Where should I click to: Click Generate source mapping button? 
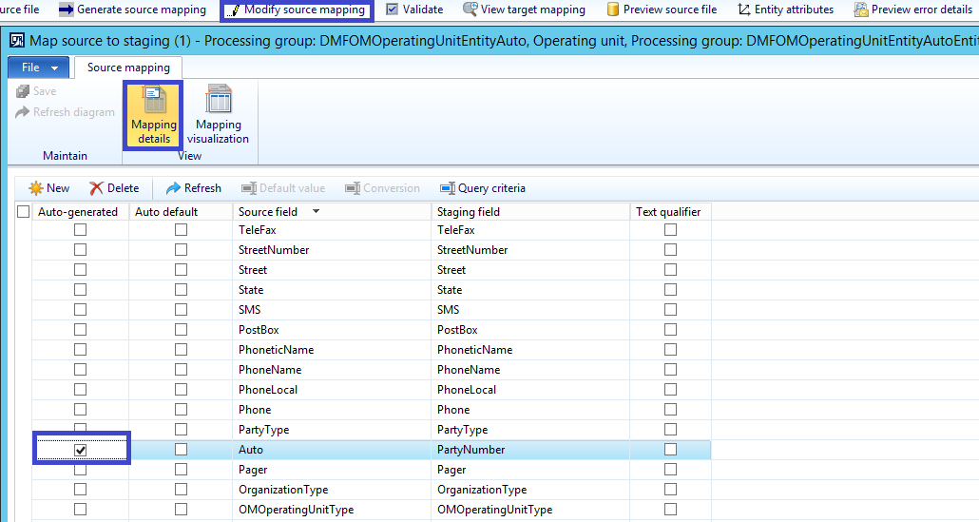tap(132, 10)
